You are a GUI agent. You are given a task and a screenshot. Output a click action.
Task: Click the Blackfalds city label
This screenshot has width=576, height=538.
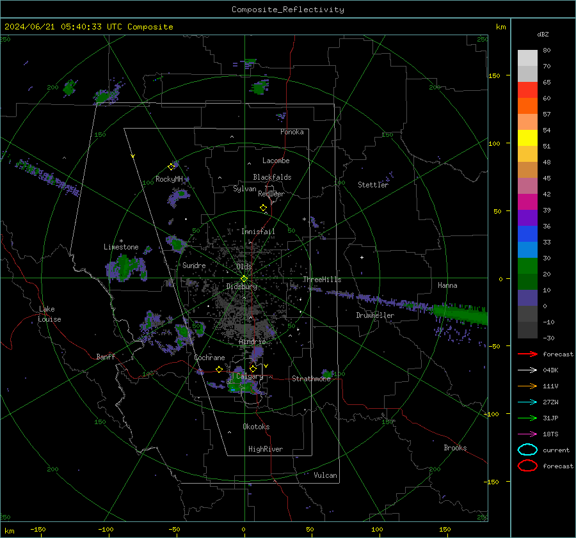(272, 177)
